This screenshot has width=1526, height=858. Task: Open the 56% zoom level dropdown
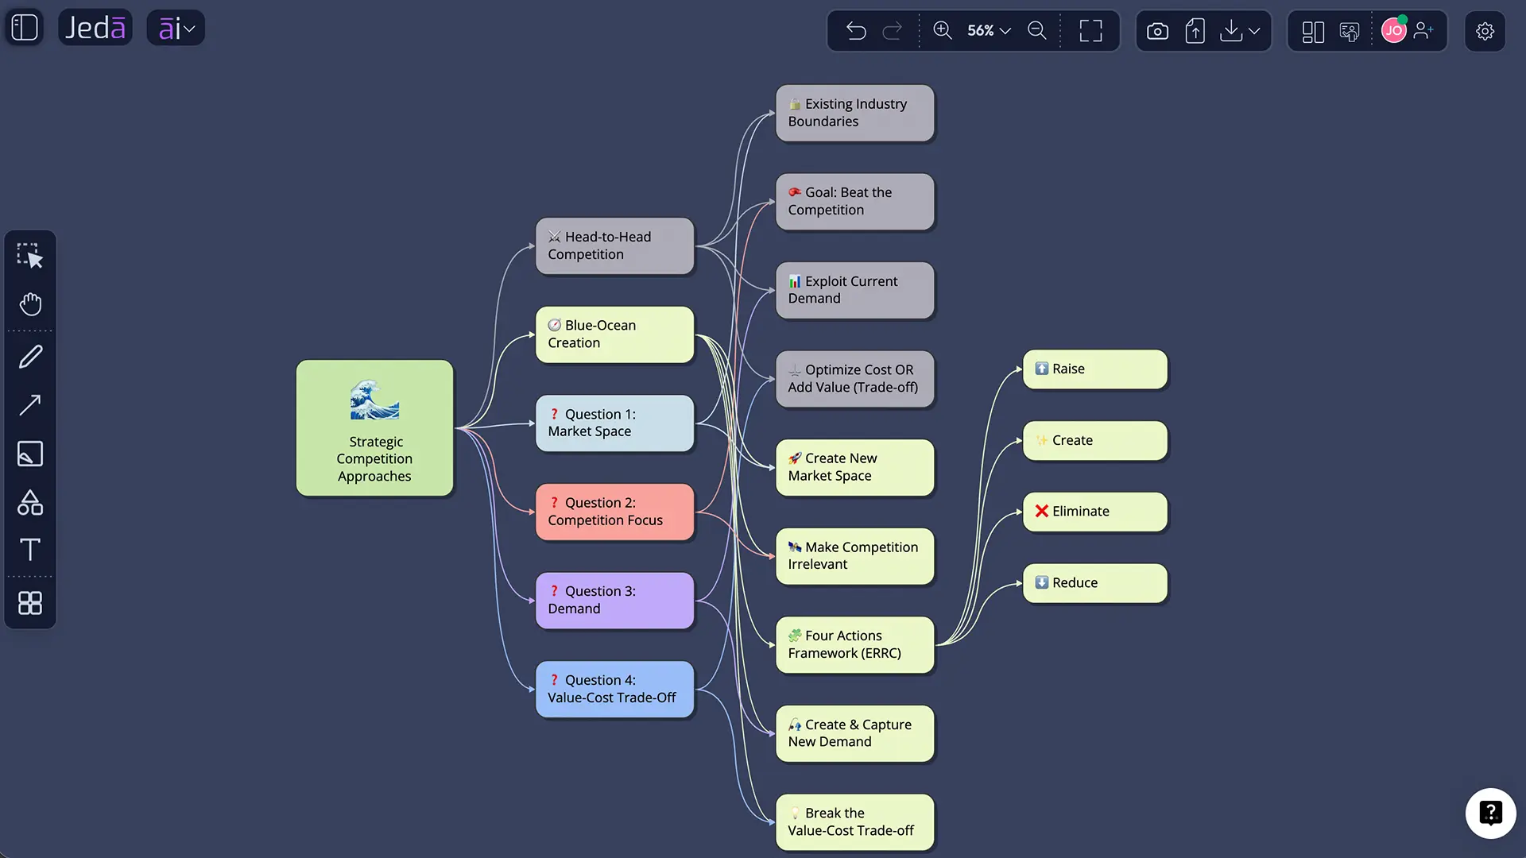pyautogui.click(x=989, y=30)
